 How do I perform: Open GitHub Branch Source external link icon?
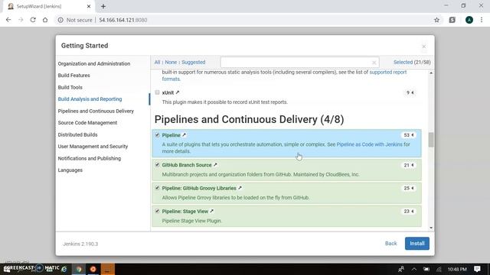pos(215,165)
